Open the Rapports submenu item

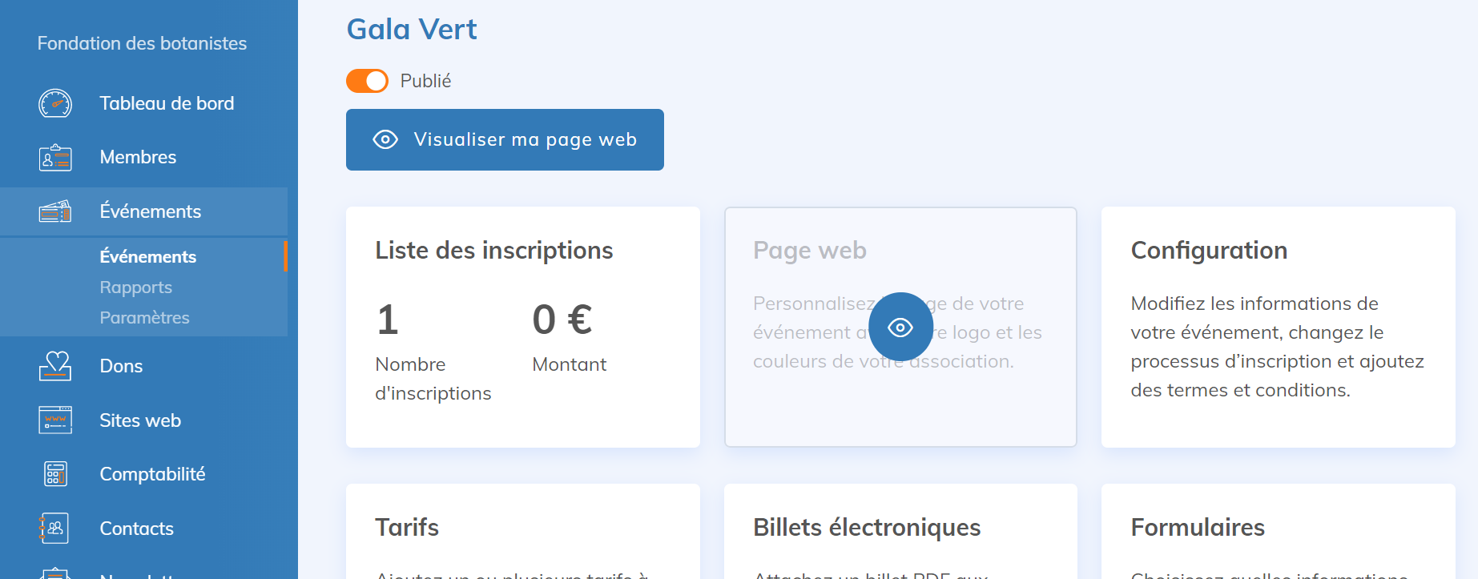coord(135,287)
